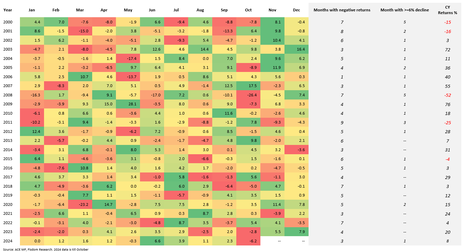463x252 pixels.
Task: Click Months with negative returns header
Action: 342,10
